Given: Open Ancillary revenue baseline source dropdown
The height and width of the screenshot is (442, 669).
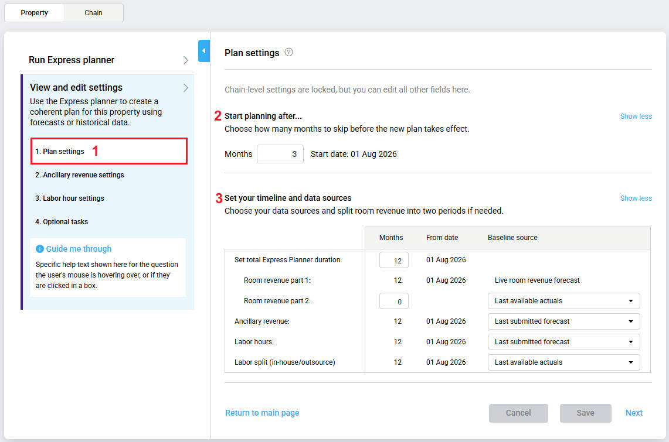Looking at the screenshot, I should click(563, 321).
